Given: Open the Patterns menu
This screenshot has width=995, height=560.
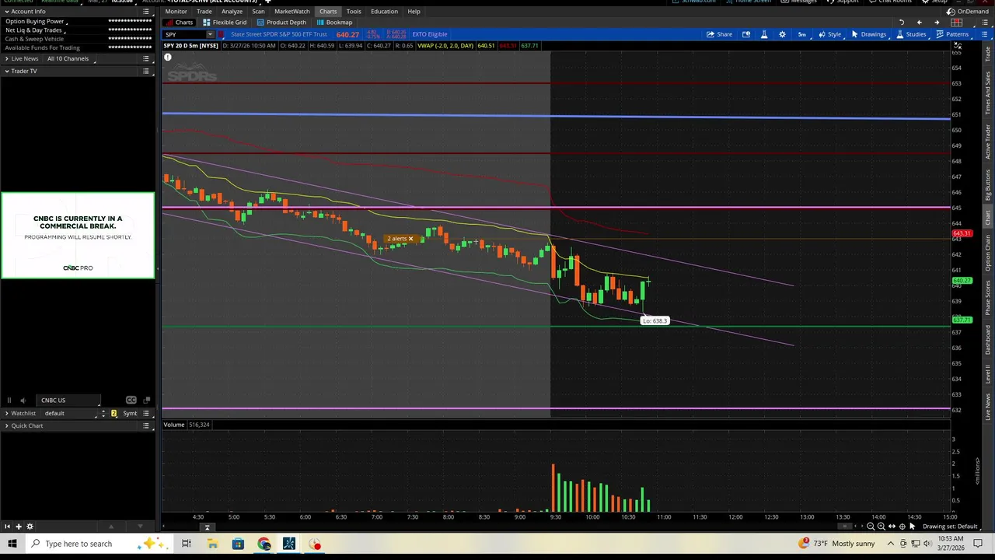Looking at the screenshot, I should click(x=952, y=34).
